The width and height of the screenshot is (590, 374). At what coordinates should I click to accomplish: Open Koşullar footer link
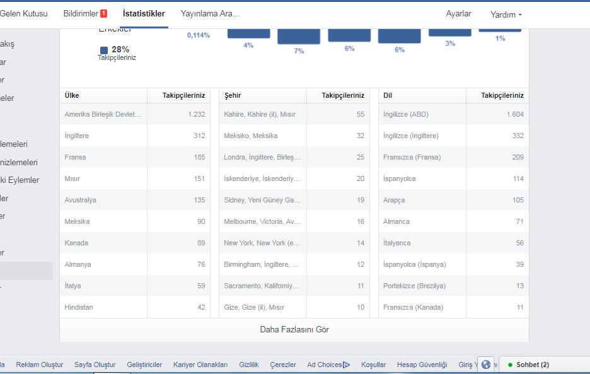click(x=373, y=365)
